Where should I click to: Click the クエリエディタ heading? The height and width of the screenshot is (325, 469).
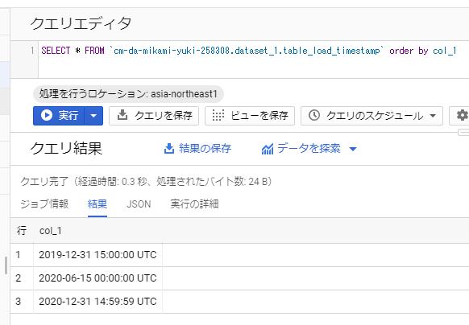81,23
